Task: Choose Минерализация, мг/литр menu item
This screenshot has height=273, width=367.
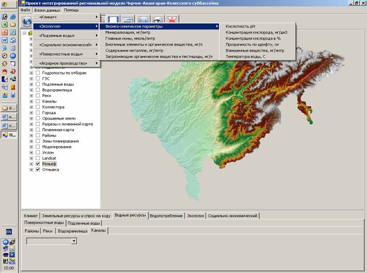Action: 128,32
